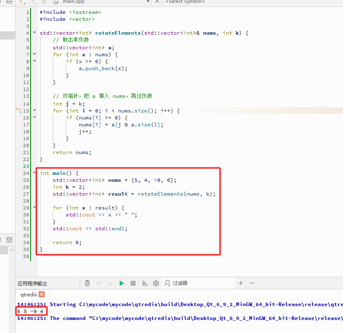Open the left sidebar view dropdown icon
This screenshot has height=333, width=343.
(x=9, y=240)
